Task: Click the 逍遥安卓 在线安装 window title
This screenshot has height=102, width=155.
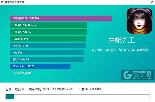Action: 14,2
